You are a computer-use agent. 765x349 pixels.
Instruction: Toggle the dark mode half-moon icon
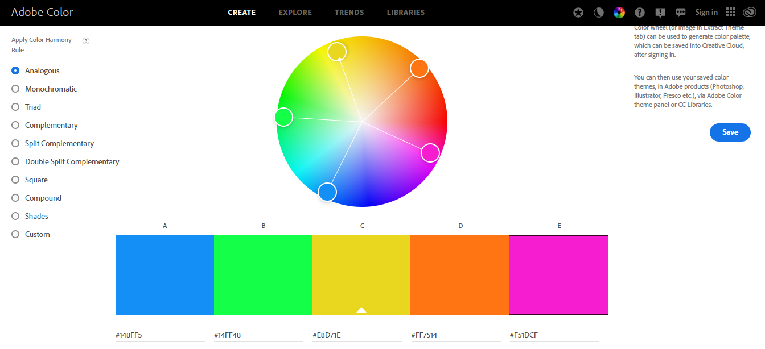tap(599, 12)
